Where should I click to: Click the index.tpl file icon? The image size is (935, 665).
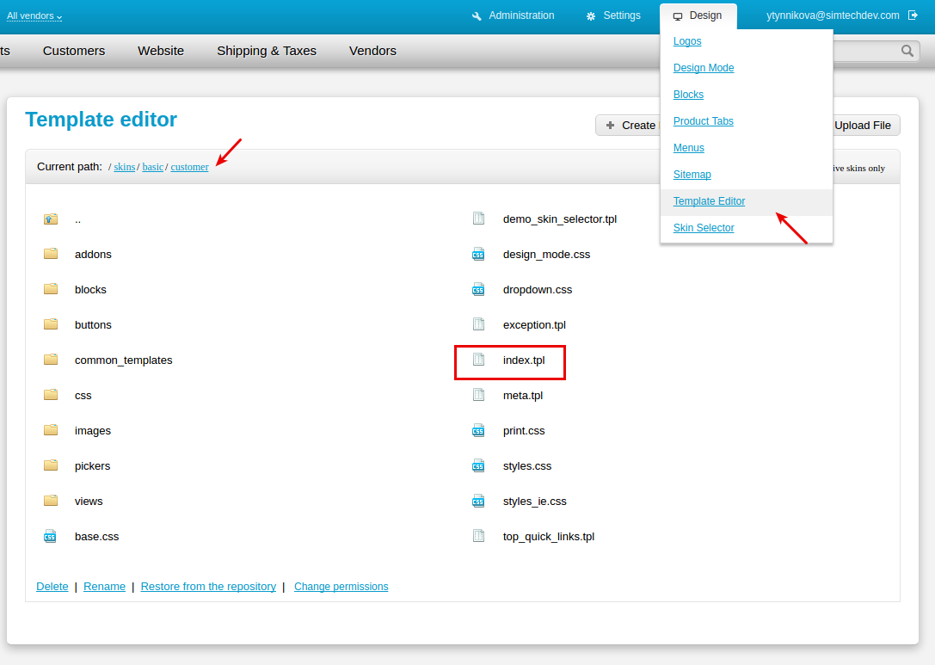[478, 359]
